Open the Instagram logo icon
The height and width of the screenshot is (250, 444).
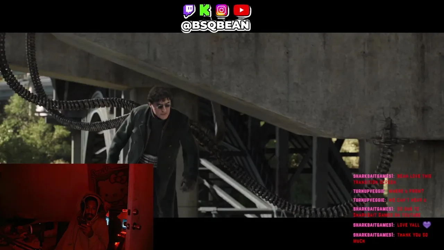[222, 10]
